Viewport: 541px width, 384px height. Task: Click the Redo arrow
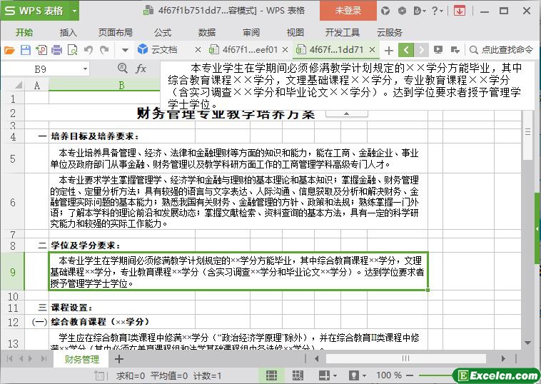tap(104, 51)
